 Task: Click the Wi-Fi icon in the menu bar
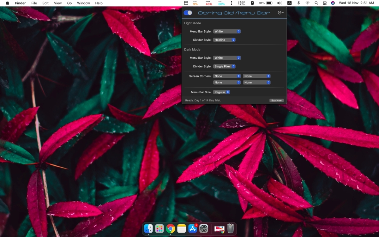308,3
